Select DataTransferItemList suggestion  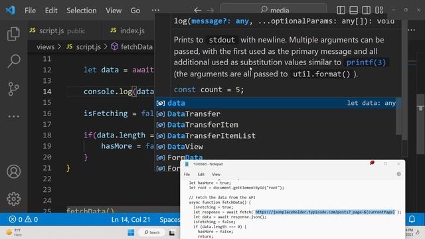pos(275,135)
